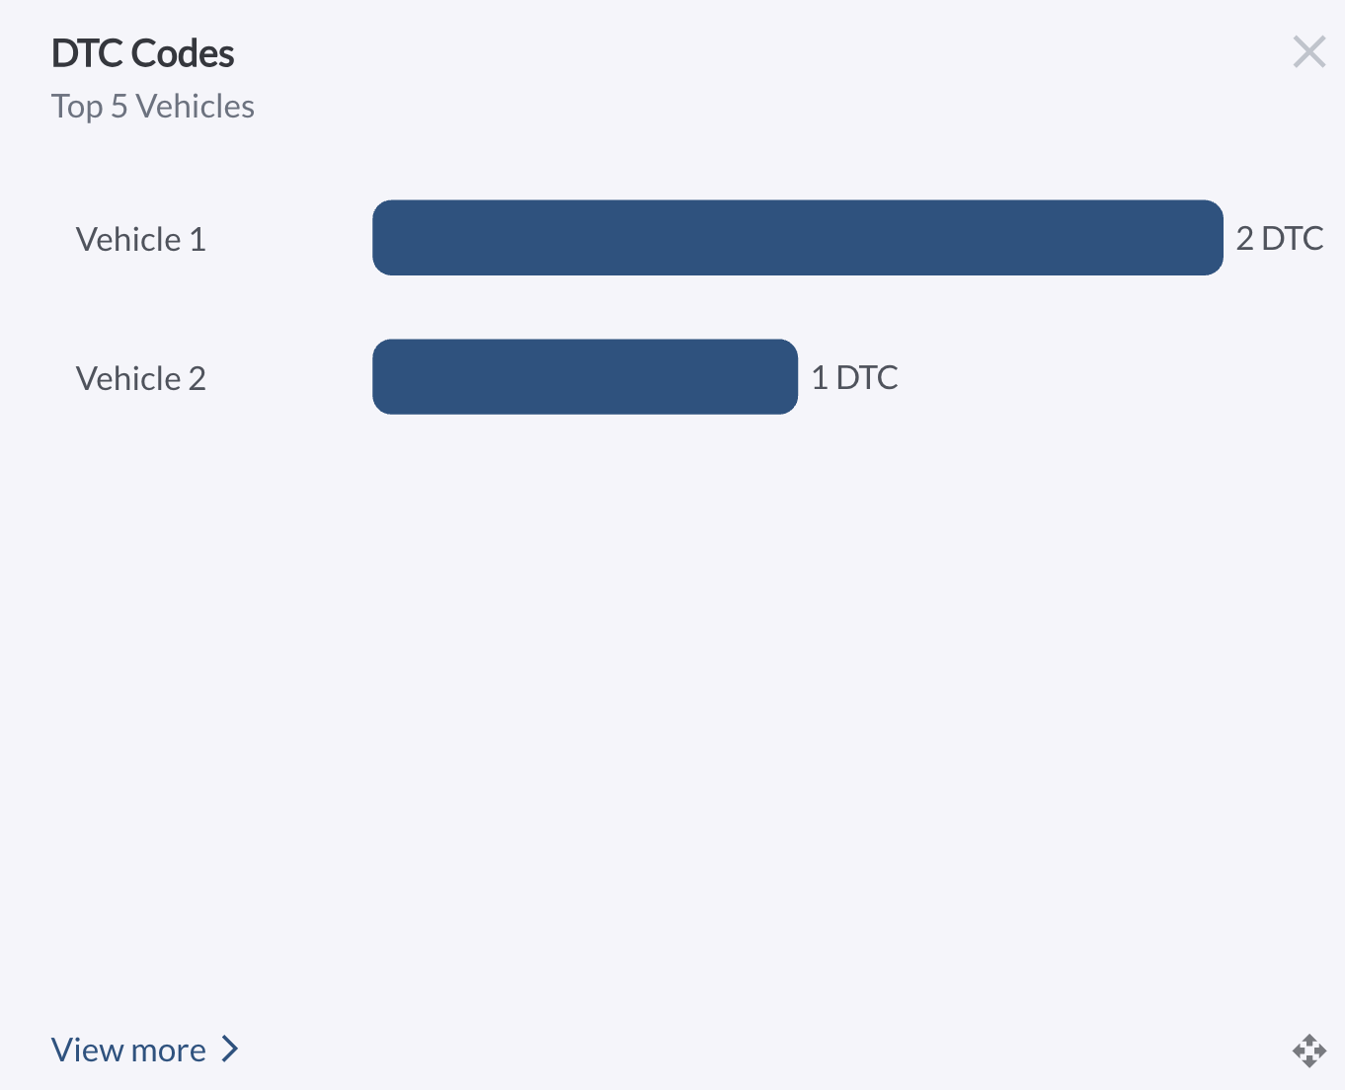The image size is (1345, 1090).
Task: Grab the four-arrow drag icon
Action: coord(1308,1051)
